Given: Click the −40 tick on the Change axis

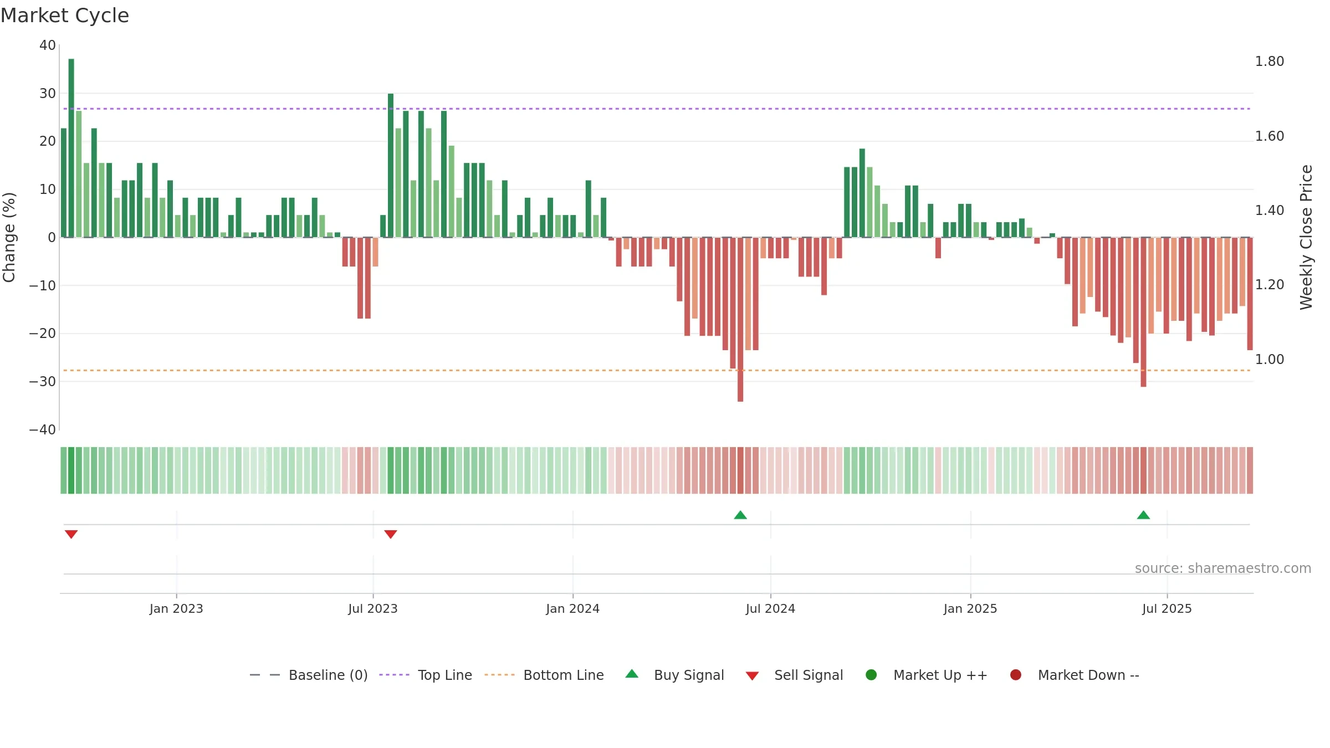Looking at the screenshot, I should tap(43, 430).
